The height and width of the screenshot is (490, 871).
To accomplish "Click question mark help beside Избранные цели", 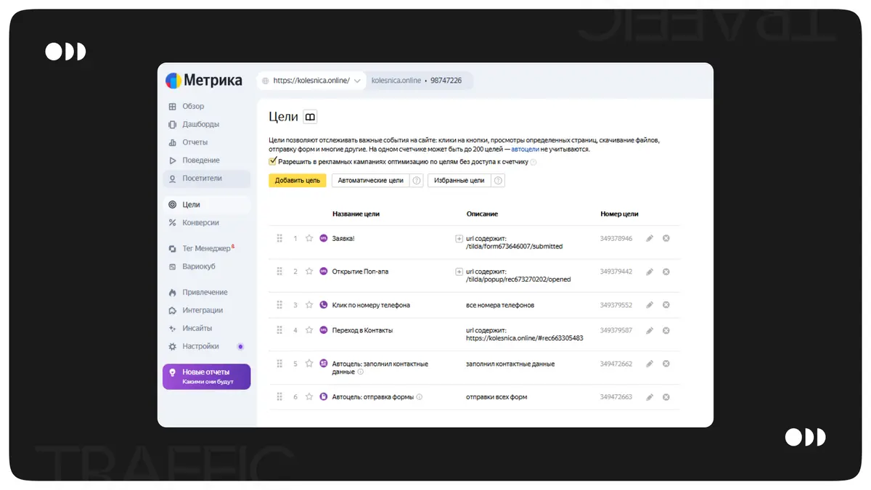I will click(498, 181).
